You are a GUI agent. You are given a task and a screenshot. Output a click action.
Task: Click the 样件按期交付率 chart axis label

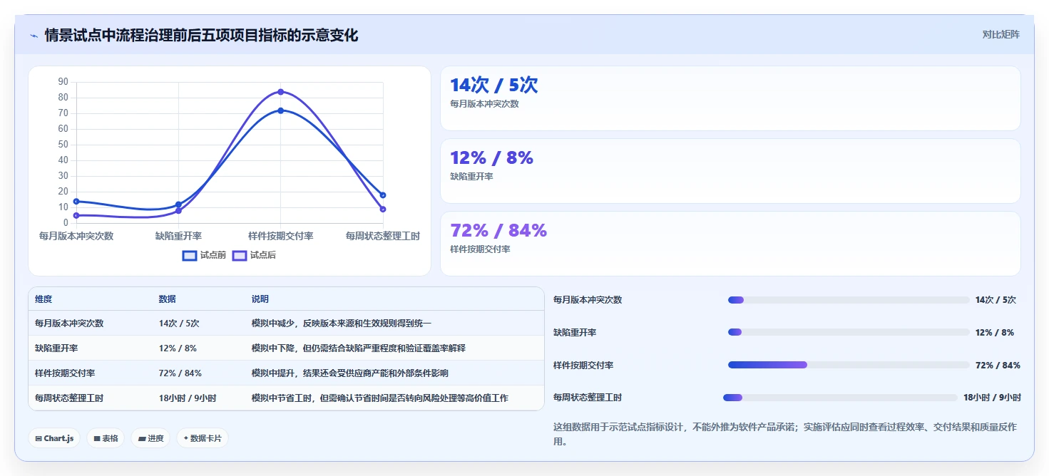point(281,236)
